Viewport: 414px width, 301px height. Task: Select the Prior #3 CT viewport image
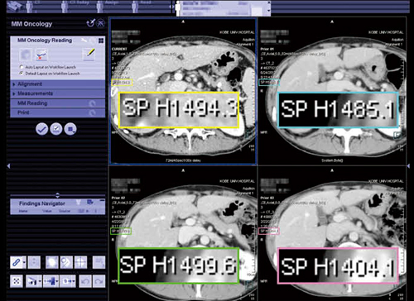tap(332, 234)
